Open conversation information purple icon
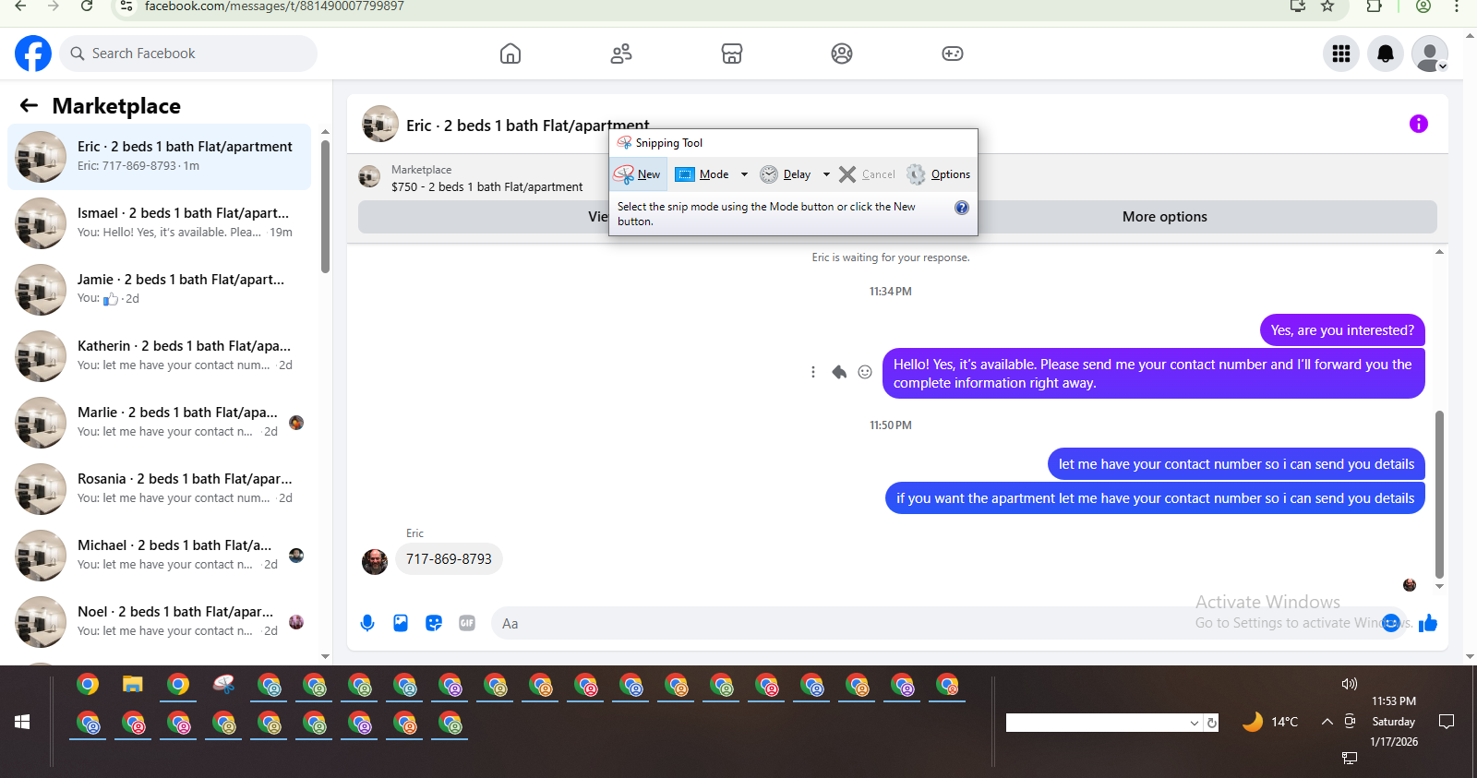The width and height of the screenshot is (1477, 778). coord(1419,124)
